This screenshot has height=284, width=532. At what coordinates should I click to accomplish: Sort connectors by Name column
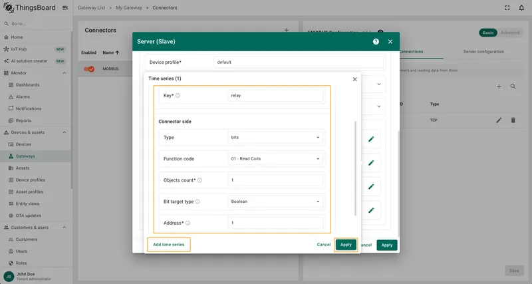tap(110, 53)
